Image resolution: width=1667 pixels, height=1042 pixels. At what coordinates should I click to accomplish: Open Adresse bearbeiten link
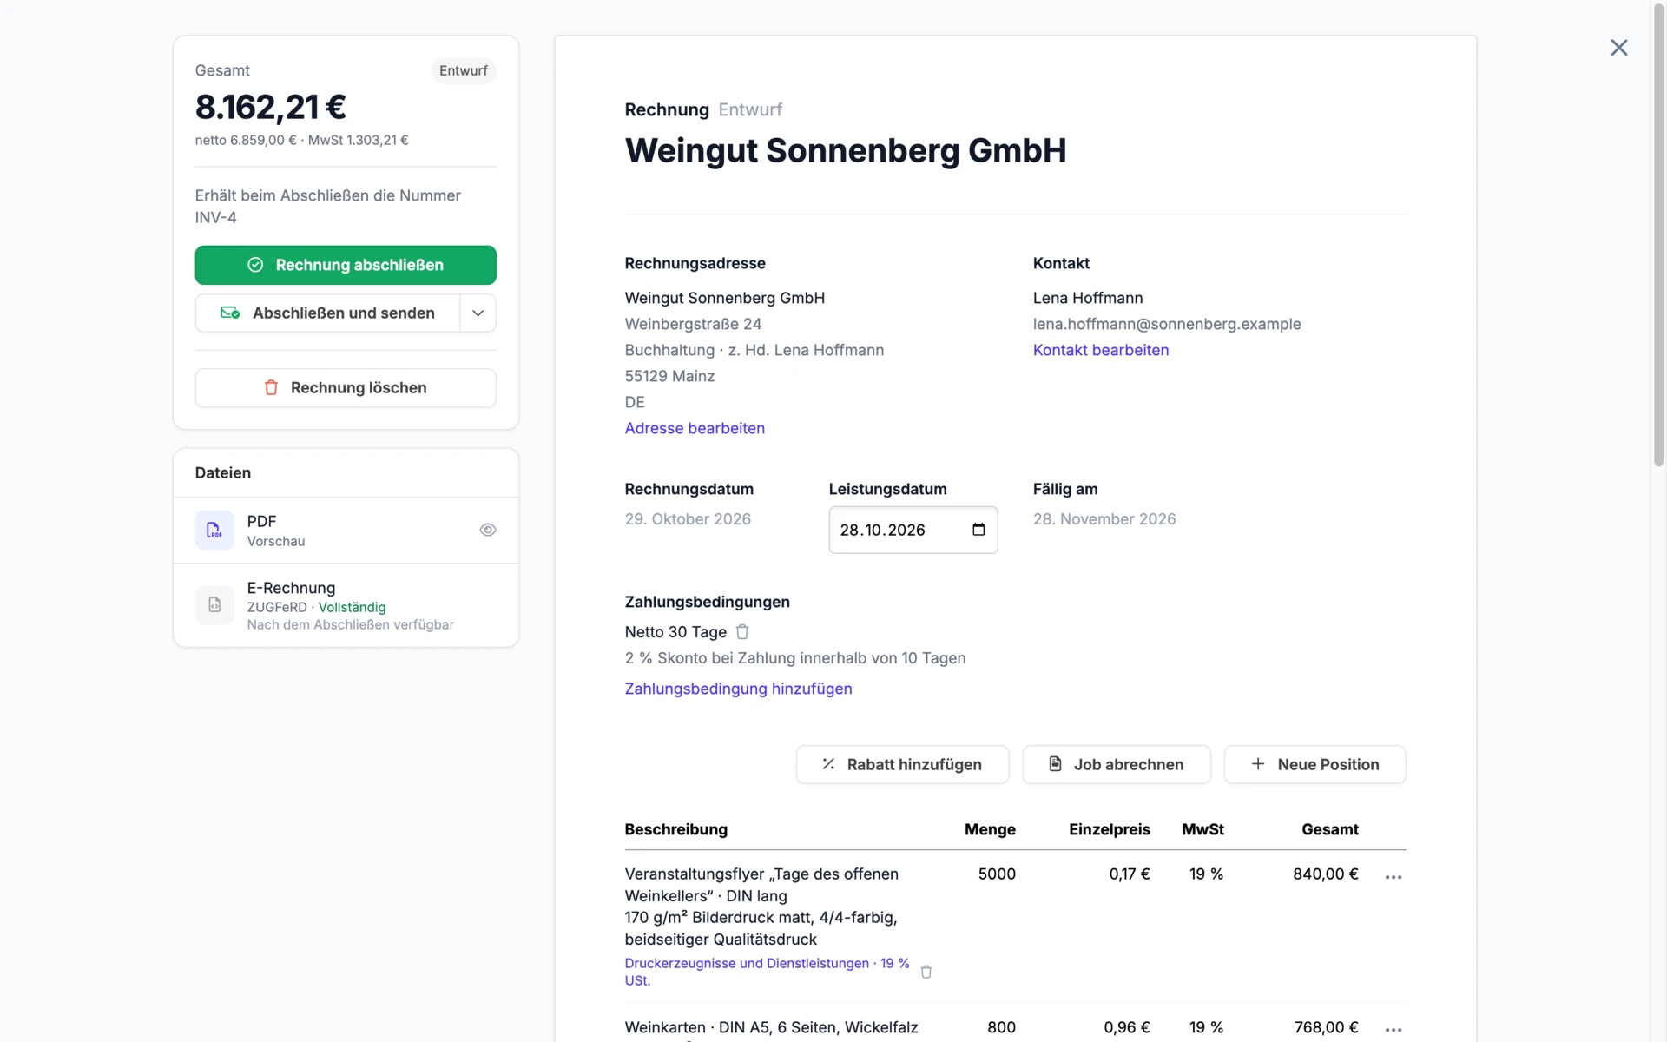tap(695, 428)
